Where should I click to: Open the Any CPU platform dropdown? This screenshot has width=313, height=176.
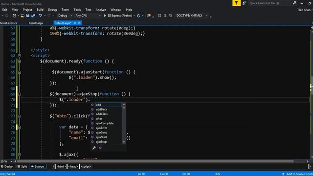[x=88, y=16]
